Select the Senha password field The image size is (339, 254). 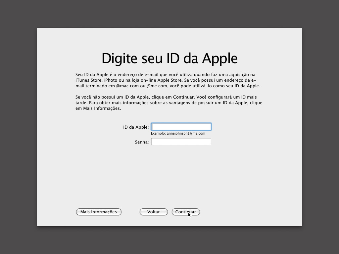pos(181,142)
